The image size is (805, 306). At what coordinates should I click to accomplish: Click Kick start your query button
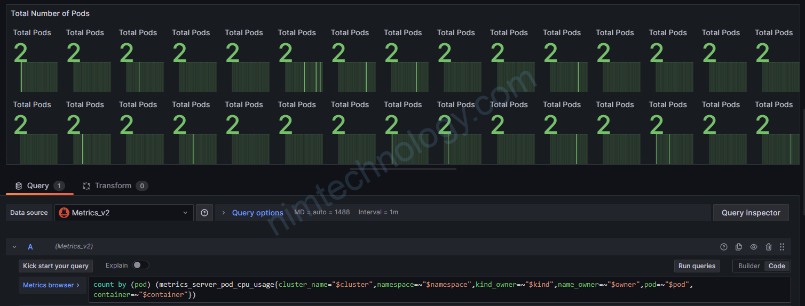56,266
